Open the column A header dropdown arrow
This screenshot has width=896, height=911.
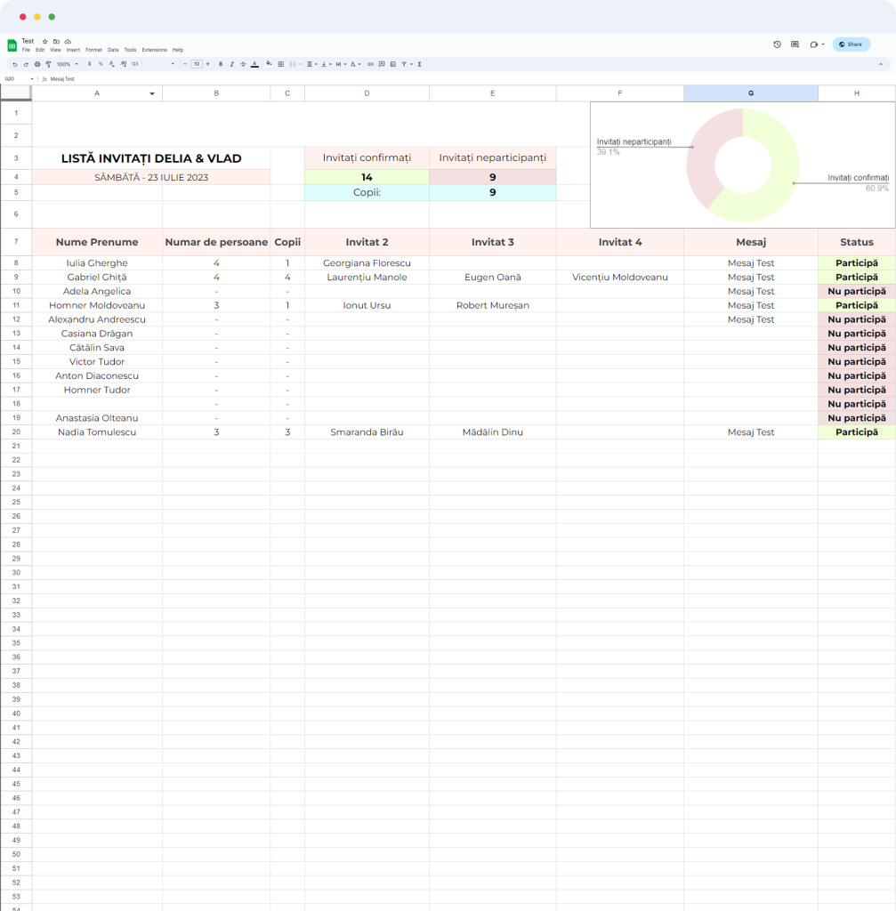[x=152, y=93]
